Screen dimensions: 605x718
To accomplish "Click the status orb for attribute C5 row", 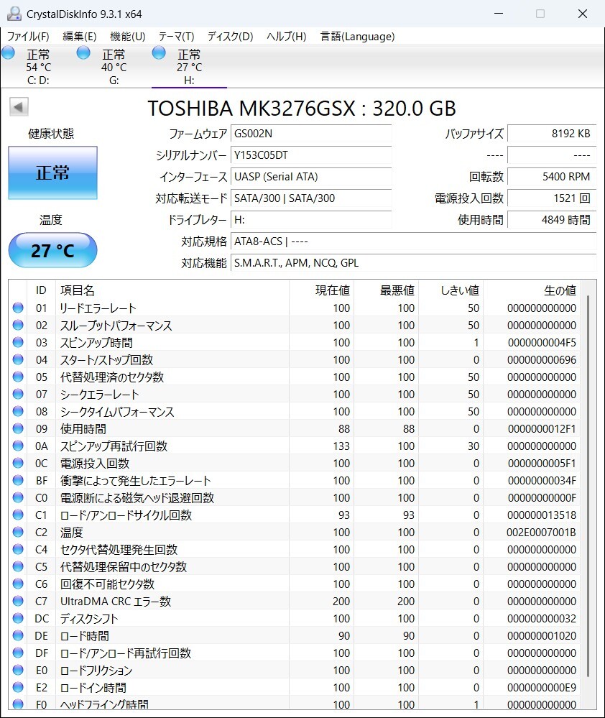I will 18,566.
